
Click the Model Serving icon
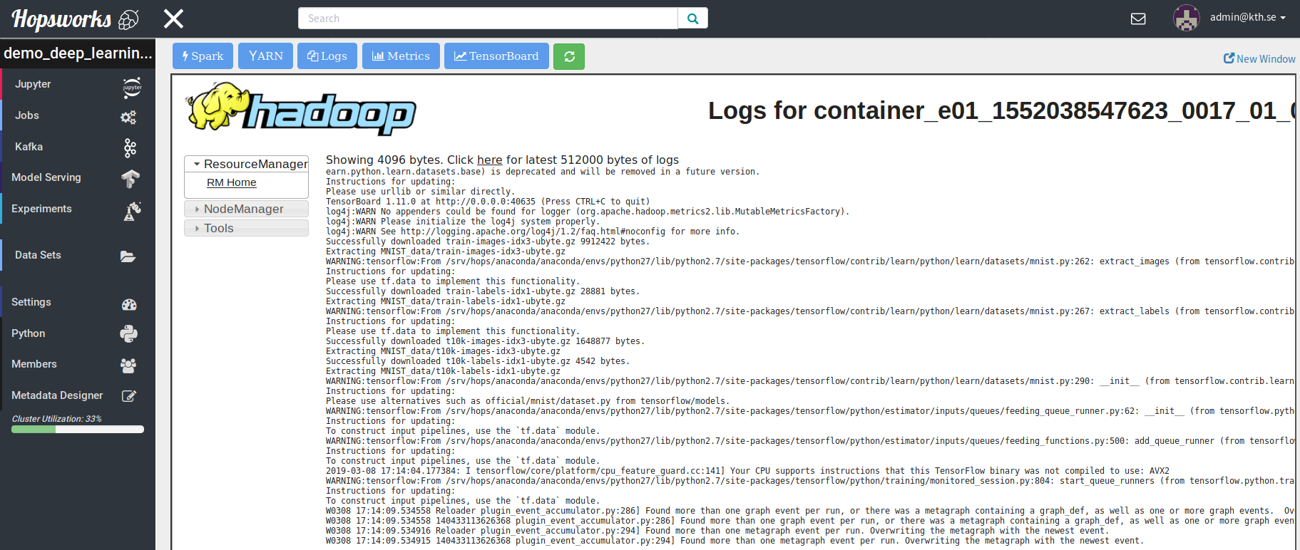(x=130, y=178)
